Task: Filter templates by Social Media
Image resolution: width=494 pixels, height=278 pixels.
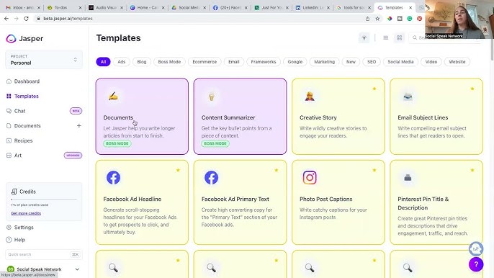Action: [x=400, y=62]
